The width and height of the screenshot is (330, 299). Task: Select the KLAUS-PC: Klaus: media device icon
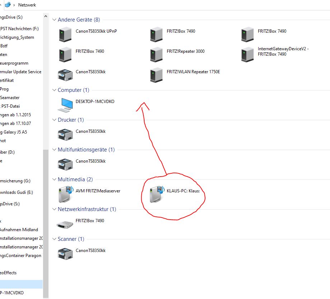tap(157, 194)
